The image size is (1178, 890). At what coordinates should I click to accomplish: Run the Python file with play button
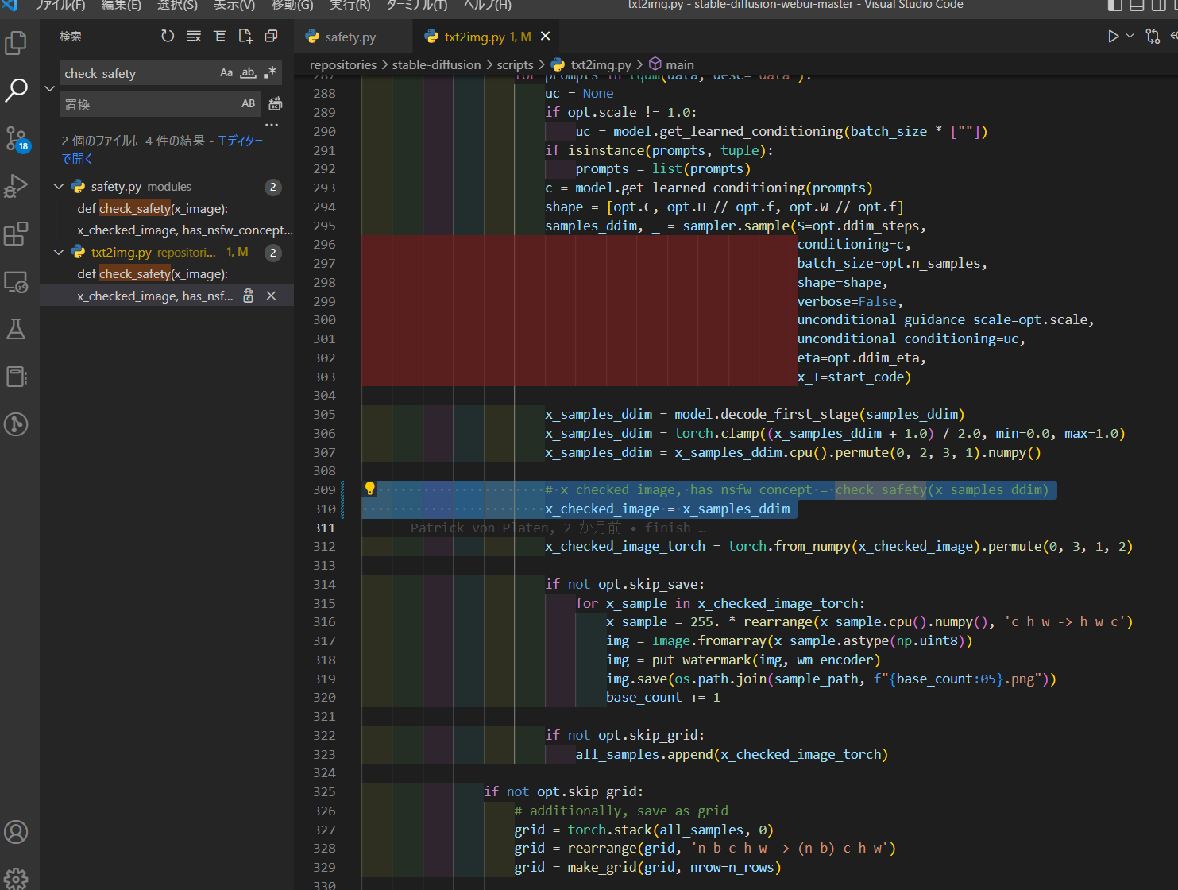(x=1113, y=36)
